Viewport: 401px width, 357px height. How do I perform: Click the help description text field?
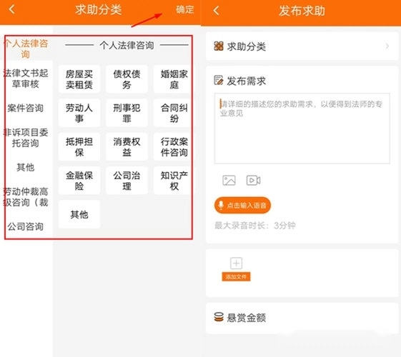302,129
